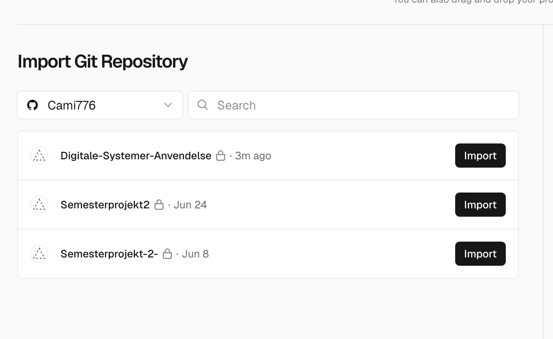Click the 'Jun 24' date
This screenshot has width=553, height=339.
pyautogui.click(x=190, y=205)
